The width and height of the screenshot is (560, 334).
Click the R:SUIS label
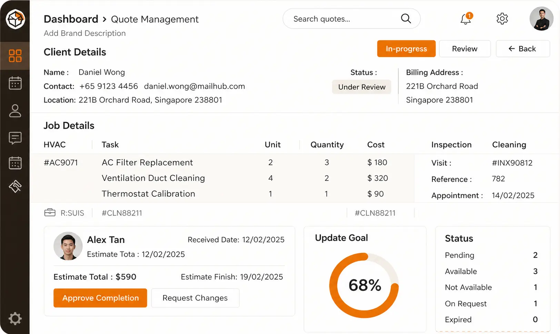click(x=72, y=213)
